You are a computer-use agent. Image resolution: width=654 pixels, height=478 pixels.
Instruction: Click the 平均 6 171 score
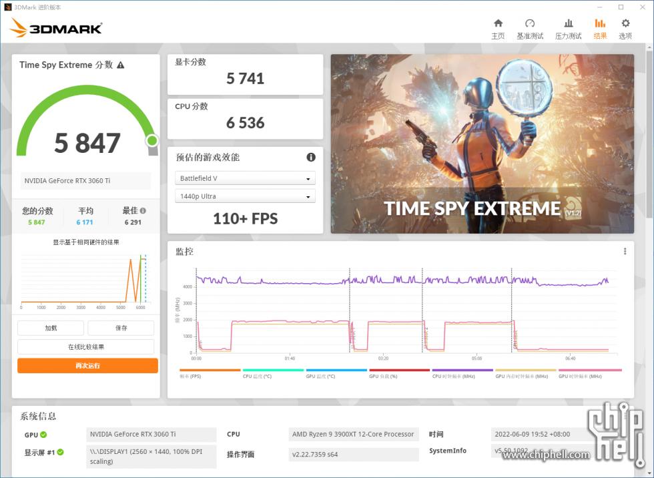[x=85, y=222]
